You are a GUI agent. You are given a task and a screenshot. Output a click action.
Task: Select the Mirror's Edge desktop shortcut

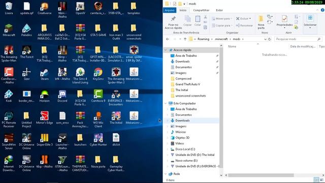(x=44, y=118)
